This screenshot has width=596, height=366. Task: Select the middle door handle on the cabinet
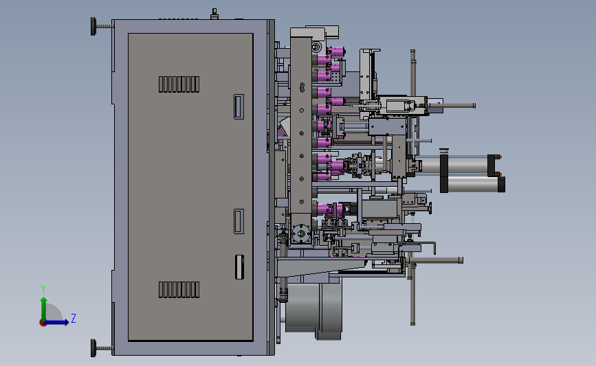click(x=239, y=221)
